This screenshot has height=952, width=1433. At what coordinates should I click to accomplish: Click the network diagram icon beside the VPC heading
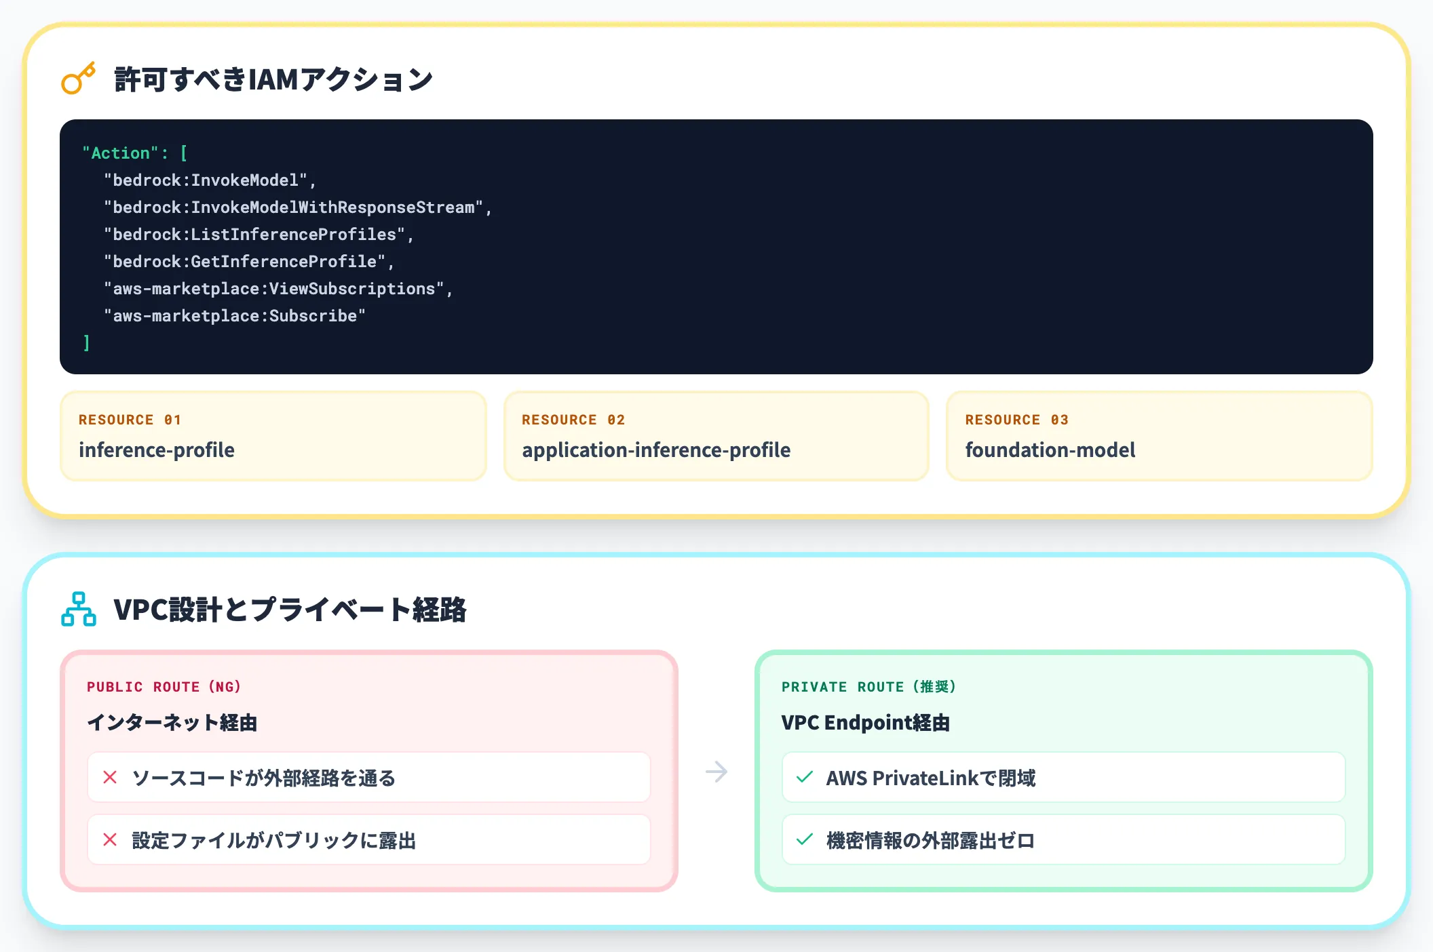coord(79,609)
